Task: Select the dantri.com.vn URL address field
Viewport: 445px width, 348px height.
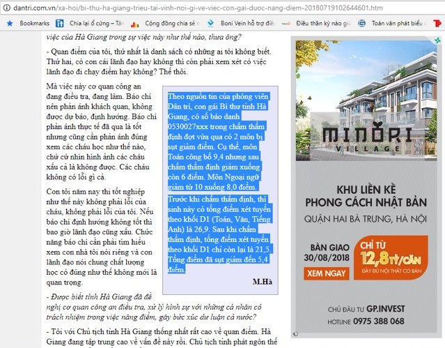Action: 198,8
